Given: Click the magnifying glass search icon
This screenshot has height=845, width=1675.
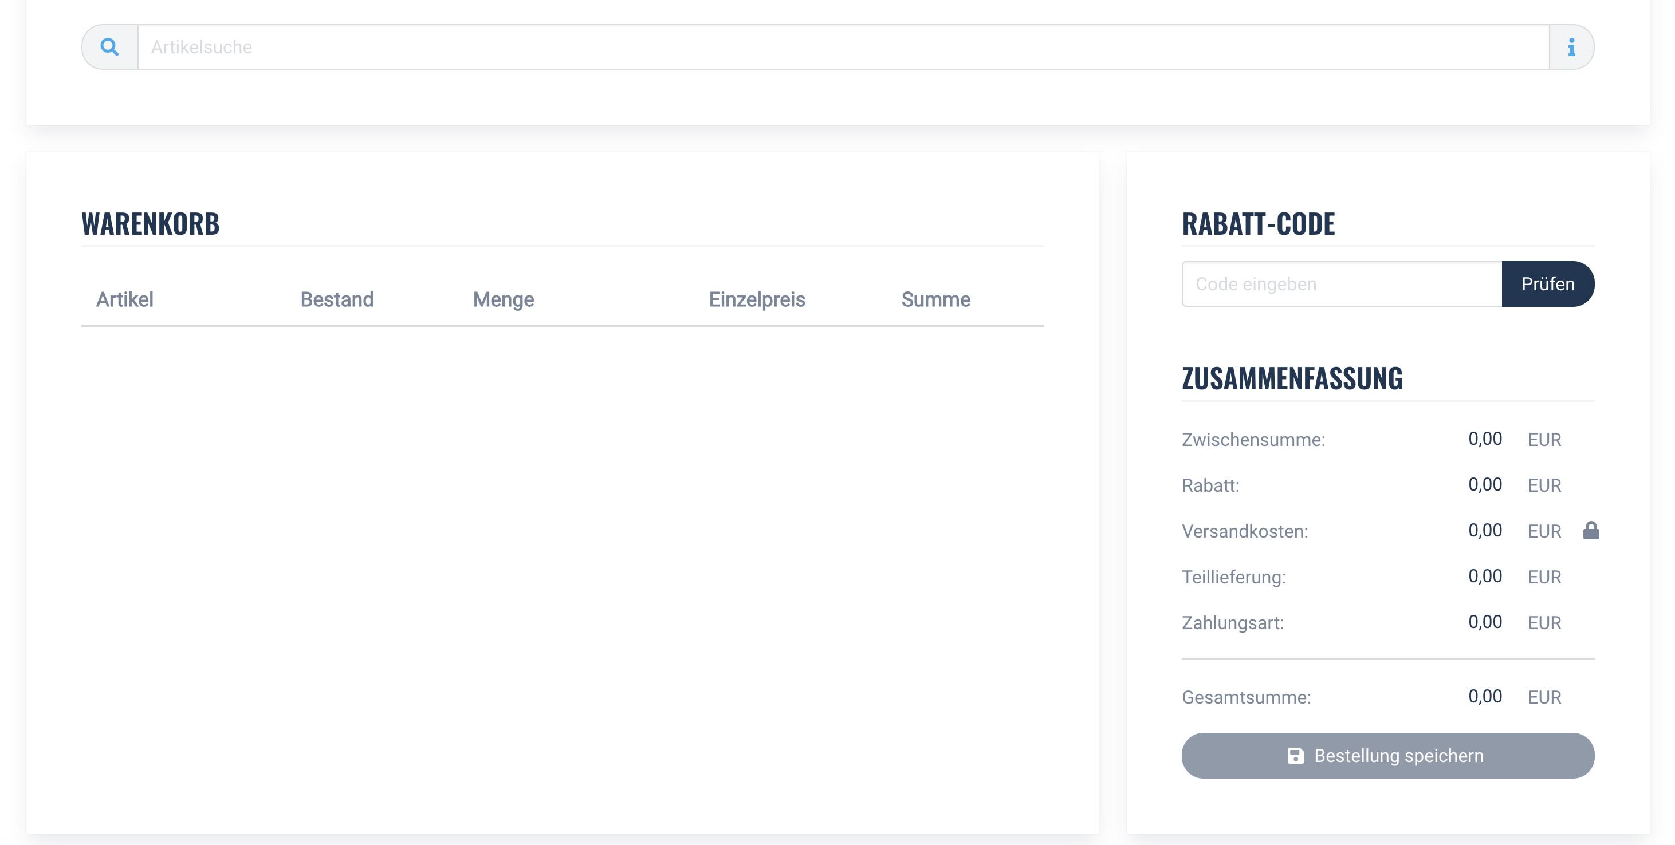Looking at the screenshot, I should click(109, 47).
